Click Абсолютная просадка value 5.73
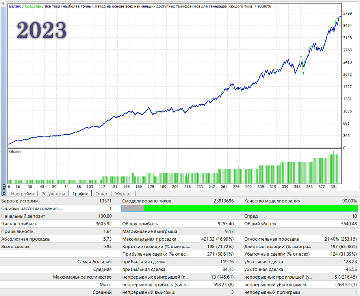The image size is (360, 296). 108,239
